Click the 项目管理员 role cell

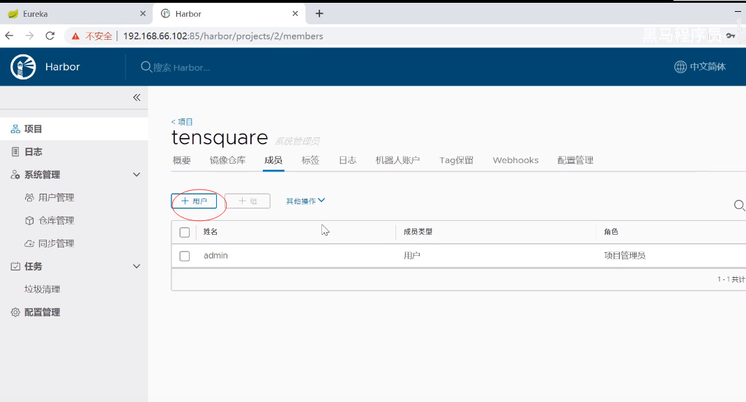coord(625,256)
